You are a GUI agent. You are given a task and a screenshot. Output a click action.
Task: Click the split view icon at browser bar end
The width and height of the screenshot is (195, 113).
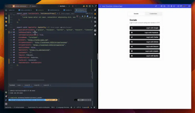pos(189,6)
